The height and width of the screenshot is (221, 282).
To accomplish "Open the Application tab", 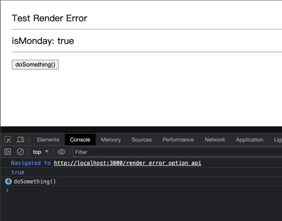I will click(249, 140).
